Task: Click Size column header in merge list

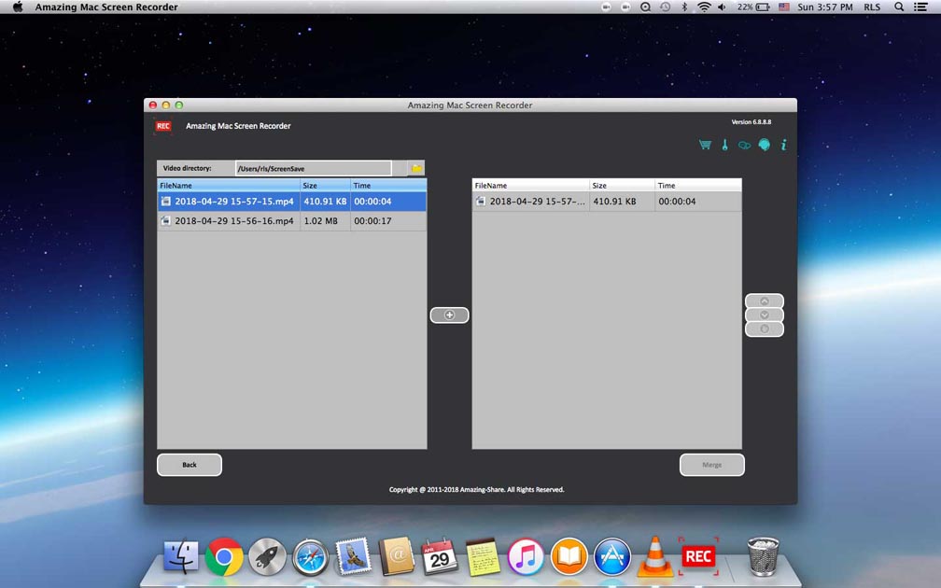Action: [622, 186]
